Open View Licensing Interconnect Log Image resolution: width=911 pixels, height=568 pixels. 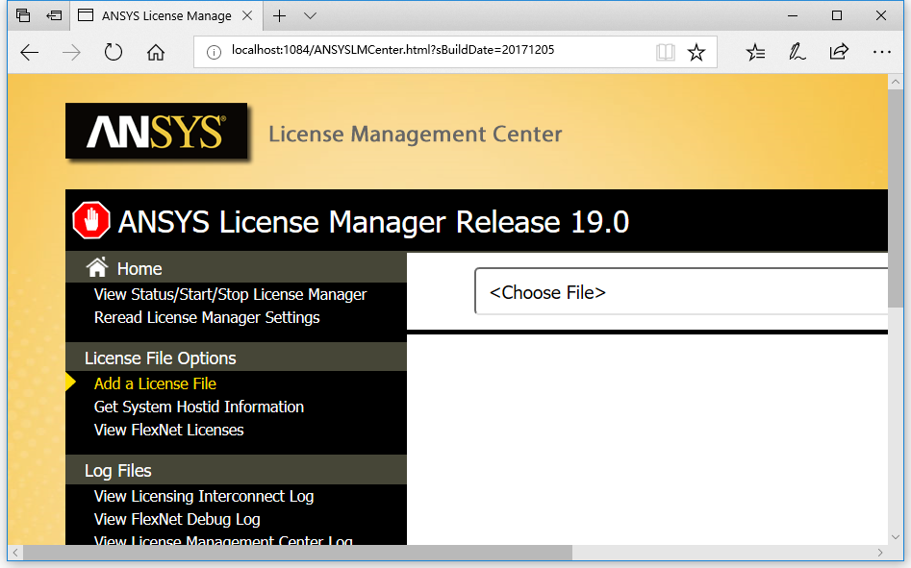204,497
